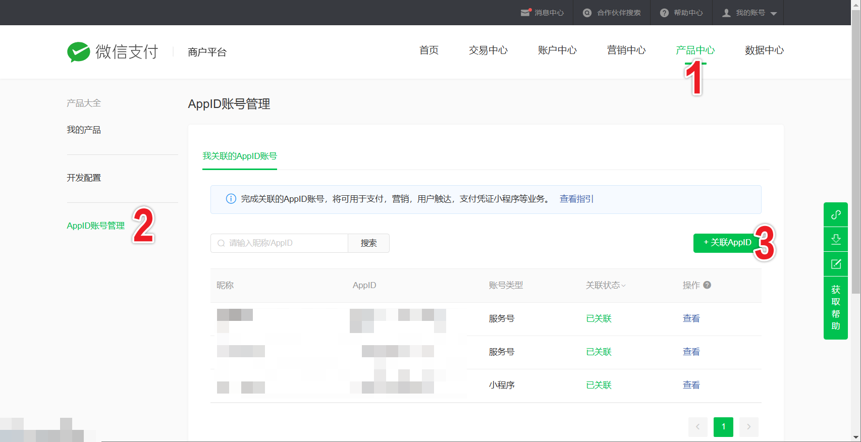Viewport: 861px width, 442px height.
Task: Go to next page arrow
Action: tap(749, 427)
